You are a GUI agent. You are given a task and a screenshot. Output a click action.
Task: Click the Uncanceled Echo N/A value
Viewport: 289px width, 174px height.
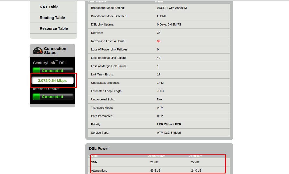[x=159, y=99]
